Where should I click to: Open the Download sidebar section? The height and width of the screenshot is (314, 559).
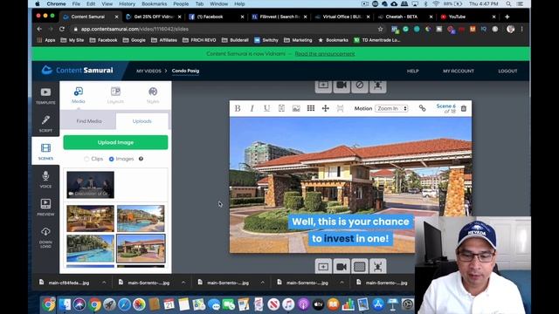(45, 237)
